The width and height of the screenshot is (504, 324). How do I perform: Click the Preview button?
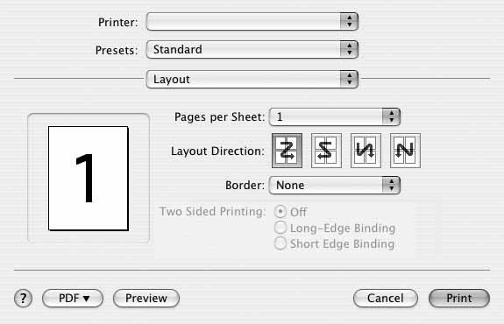point(146,299)
